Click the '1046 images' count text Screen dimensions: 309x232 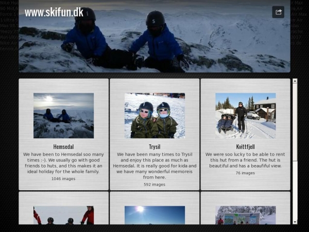[x=63, y=179]
